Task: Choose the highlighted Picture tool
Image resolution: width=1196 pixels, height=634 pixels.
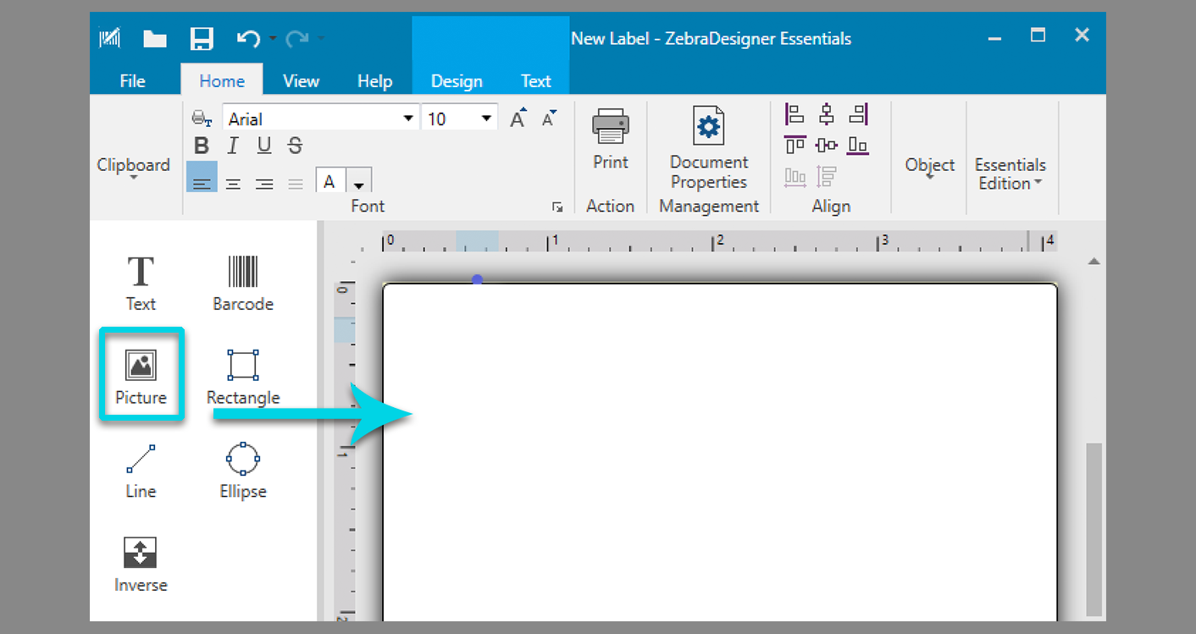Action: tap(141, 374)
